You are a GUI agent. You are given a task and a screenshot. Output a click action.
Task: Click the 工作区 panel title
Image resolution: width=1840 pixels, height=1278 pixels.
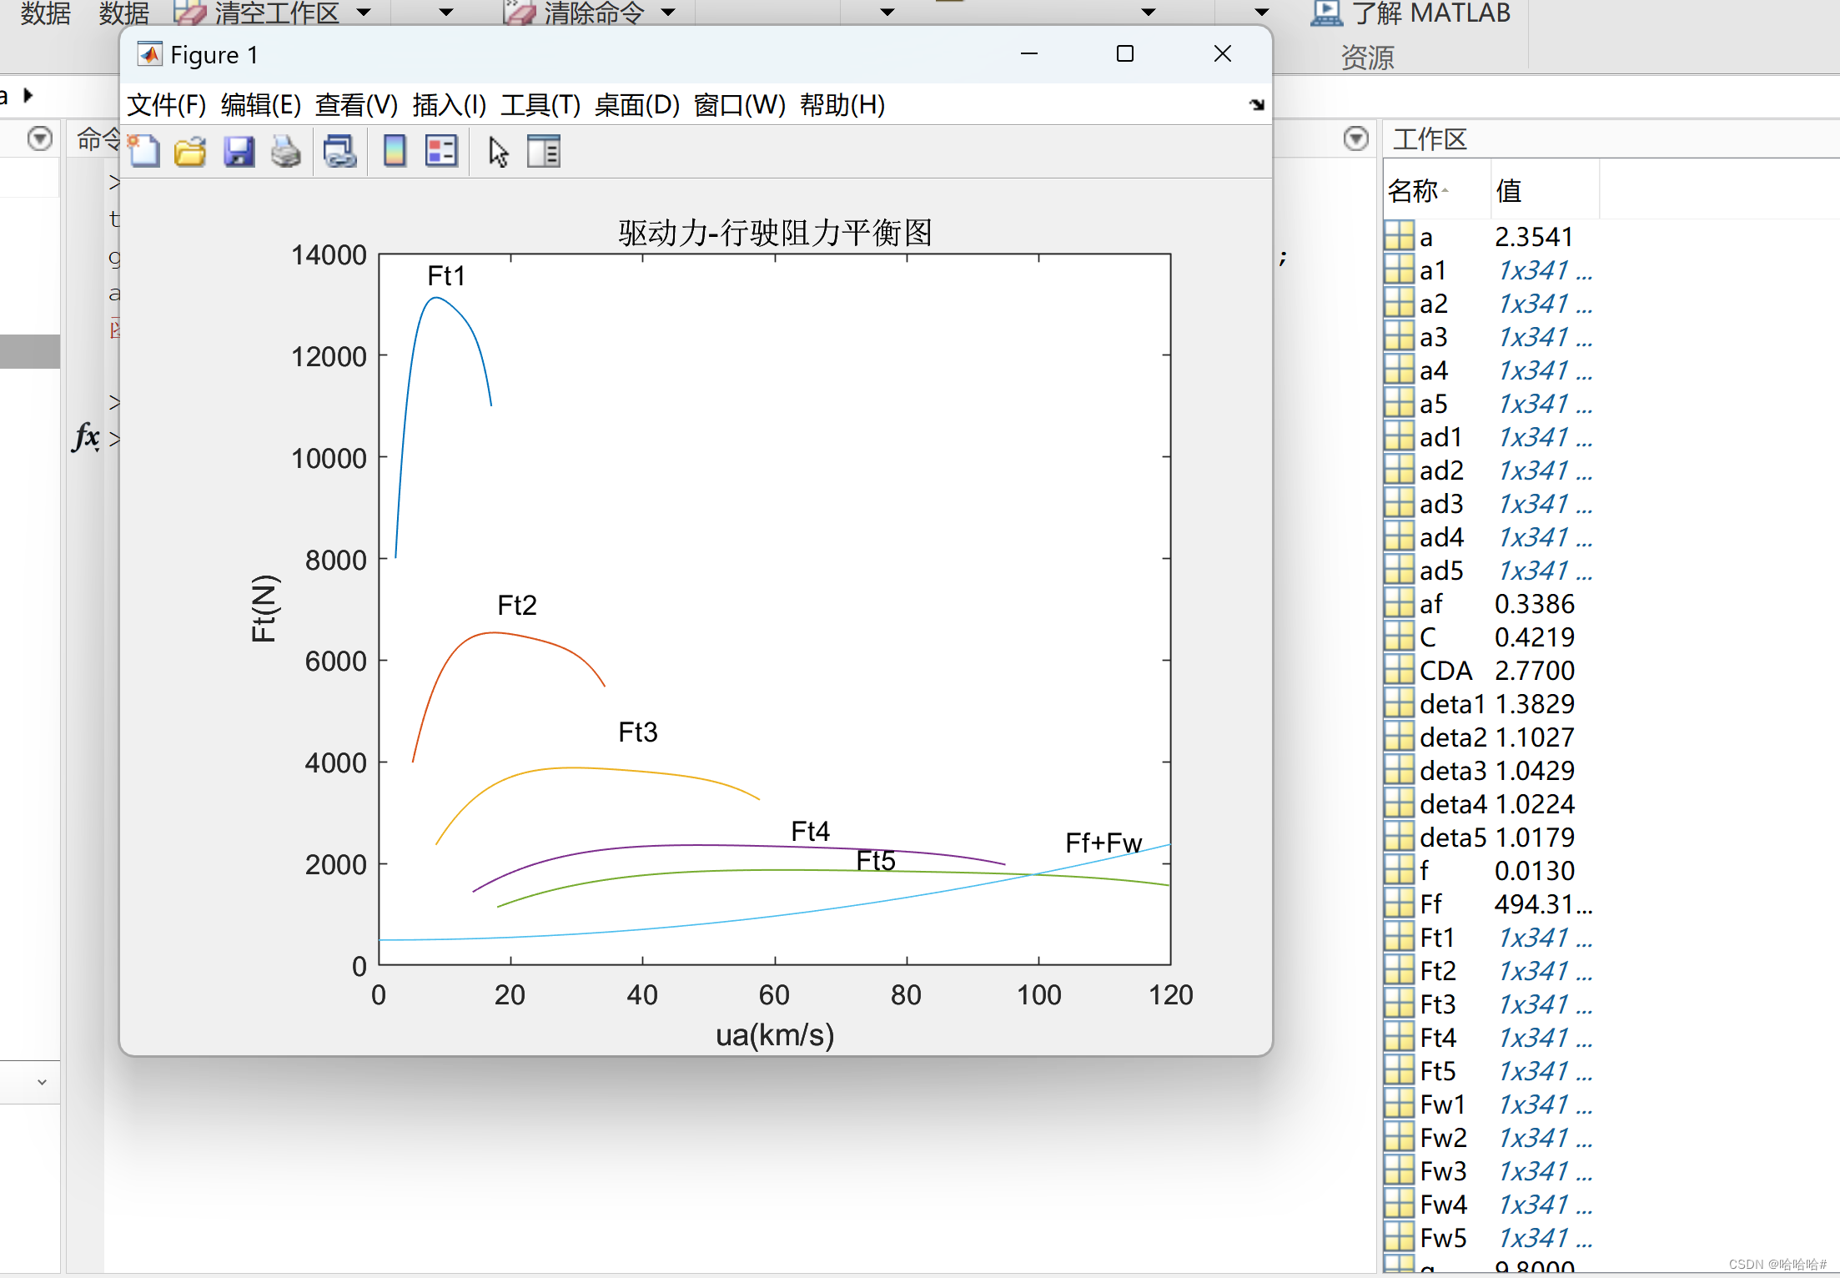point(1430,139)
